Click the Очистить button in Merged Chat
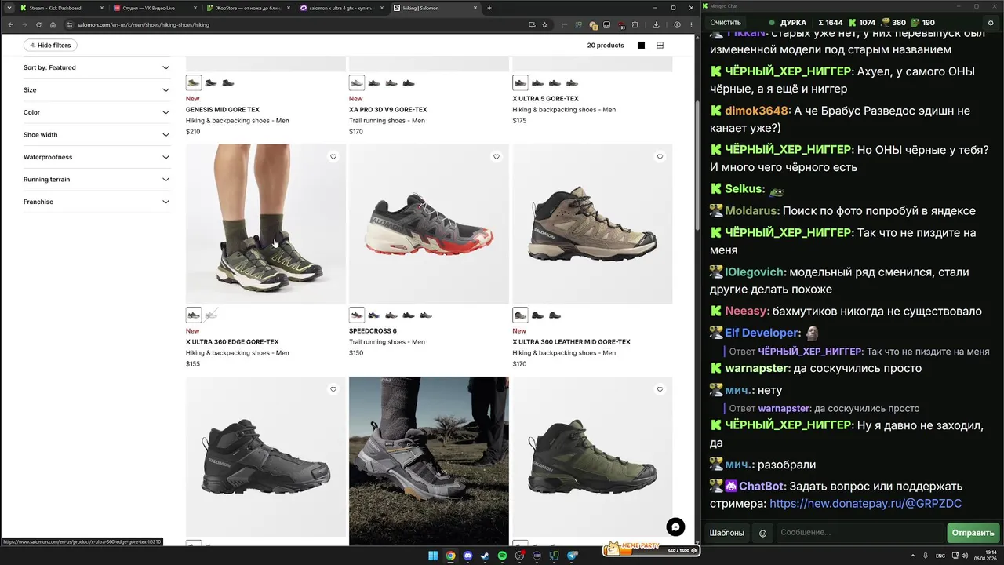Image resolution: width=1004 pixels, height=565 pixels. [726, 23]
